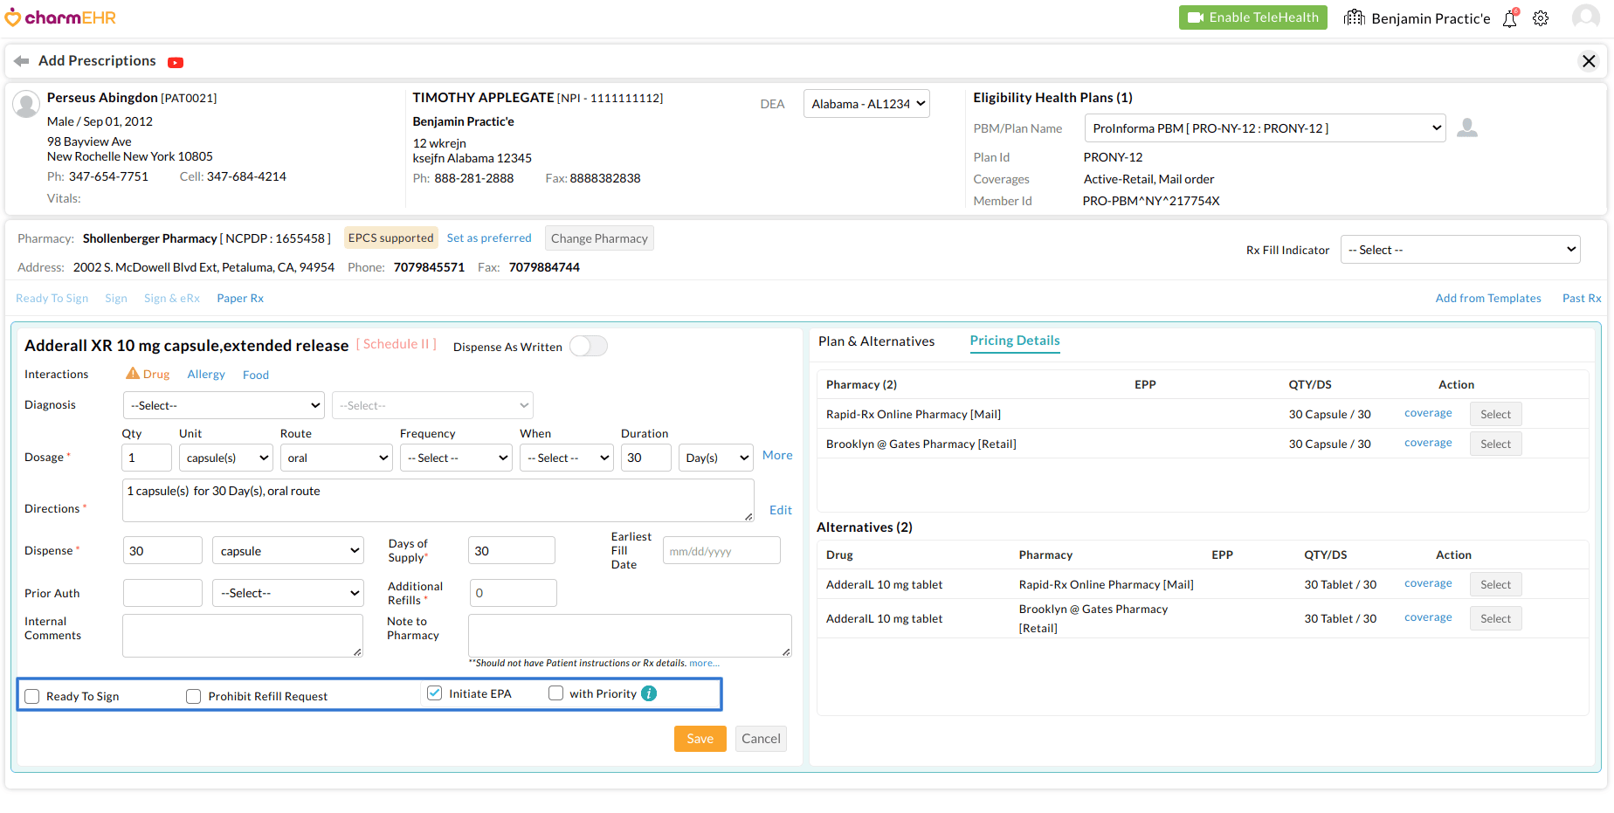The width and height of the screenshot is (1614, 813).
Task: Enable the Prohibit Refill Request checkbox
Action: [x=194, y=696]
